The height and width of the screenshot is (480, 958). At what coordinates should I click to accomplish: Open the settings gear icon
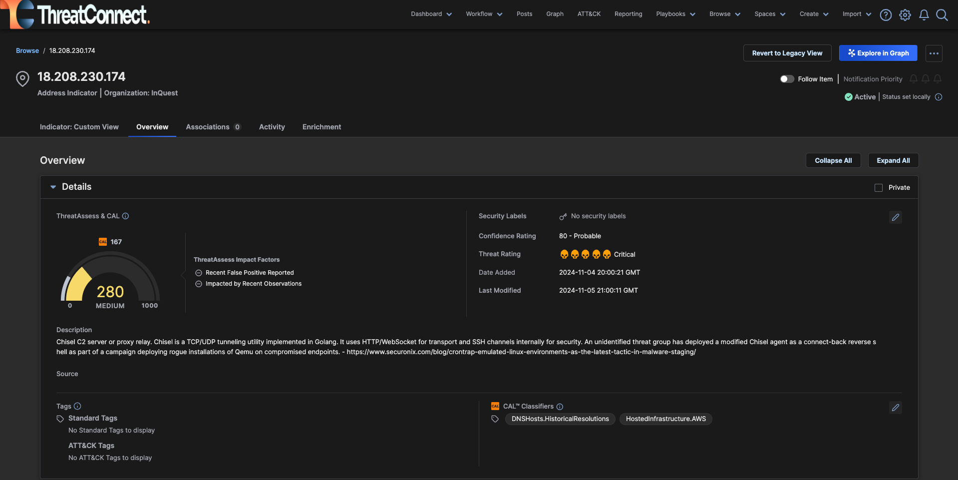(x=905, y=15)
